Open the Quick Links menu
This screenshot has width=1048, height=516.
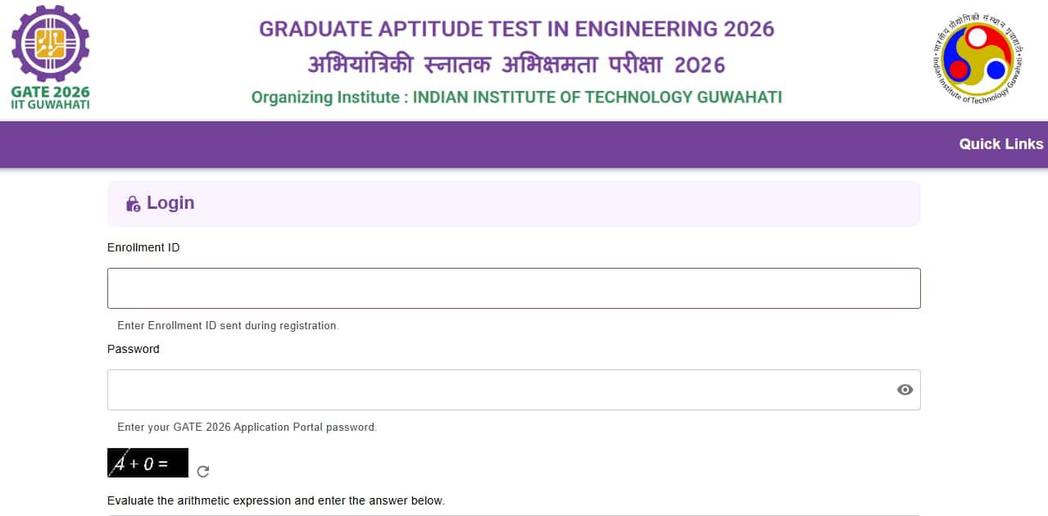click(x=1000, y=144)
